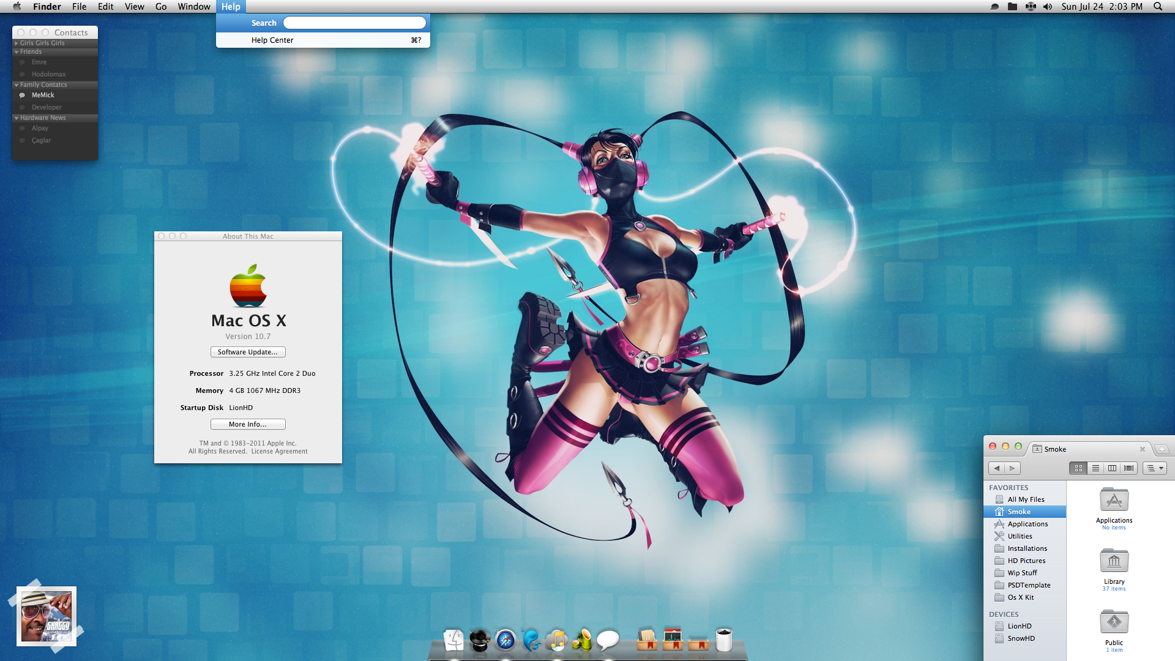Viewport: 1175px width, 661px height.
Task: Click Software Update button
Action: tap(248, 352)
